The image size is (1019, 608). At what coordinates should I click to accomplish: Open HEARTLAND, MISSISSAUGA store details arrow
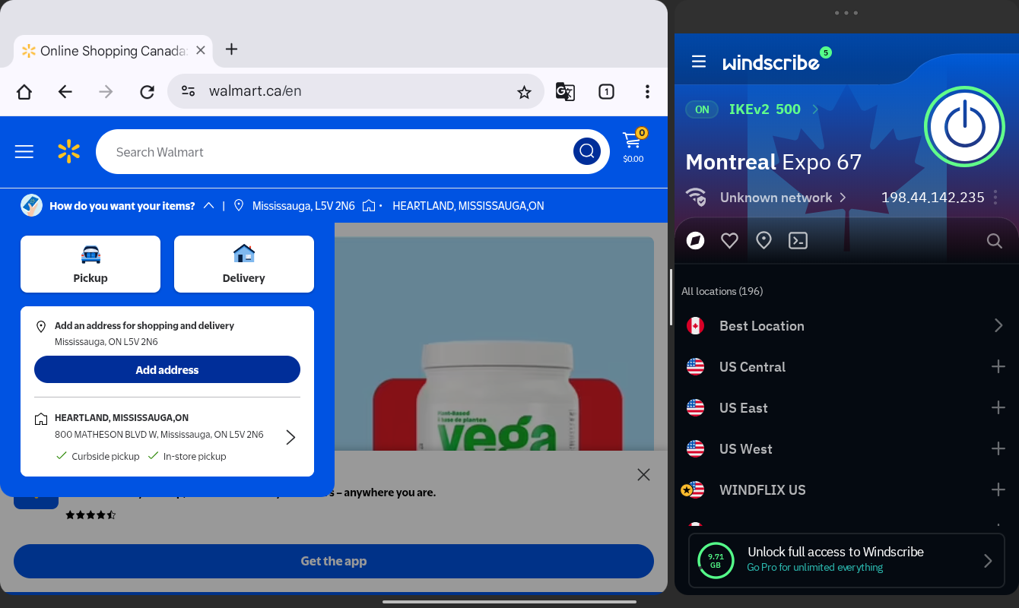(x=290, y=437)
